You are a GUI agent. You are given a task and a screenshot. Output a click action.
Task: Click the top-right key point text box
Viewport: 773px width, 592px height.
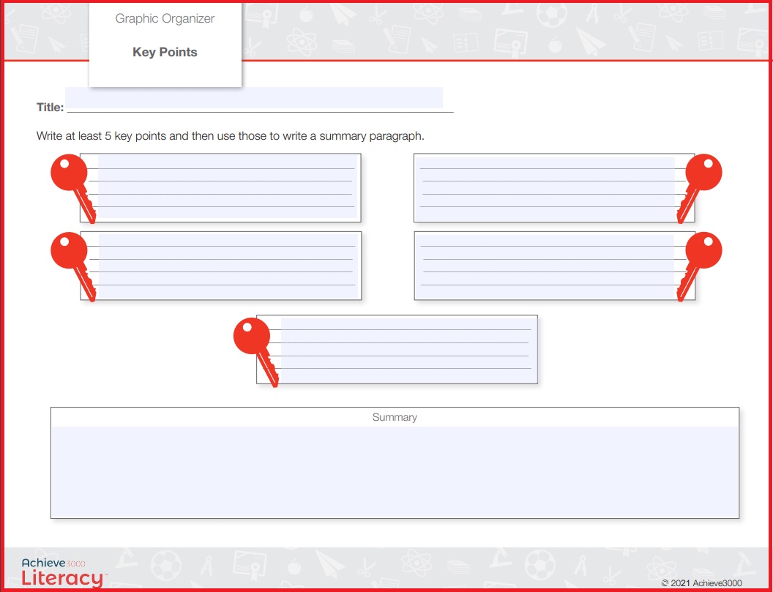click(x=546, y=189)
